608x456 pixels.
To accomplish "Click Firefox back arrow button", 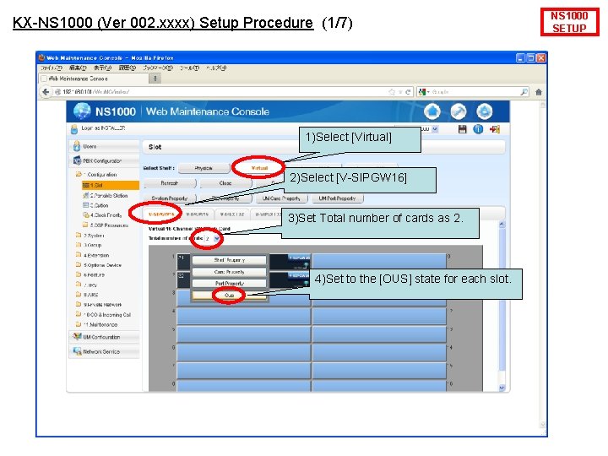I will pyautogui.click(x=46, y=92).
